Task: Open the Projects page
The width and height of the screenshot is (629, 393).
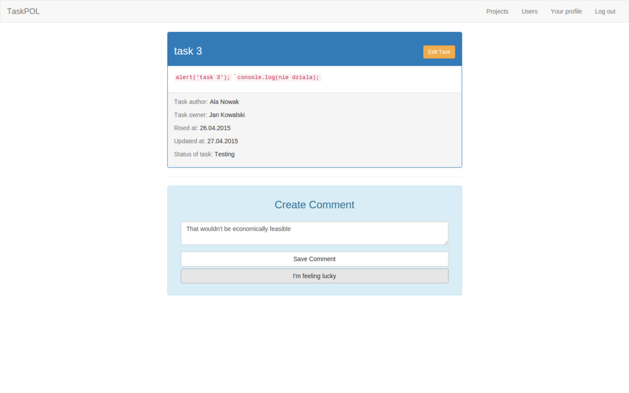Action: [497, 11]
